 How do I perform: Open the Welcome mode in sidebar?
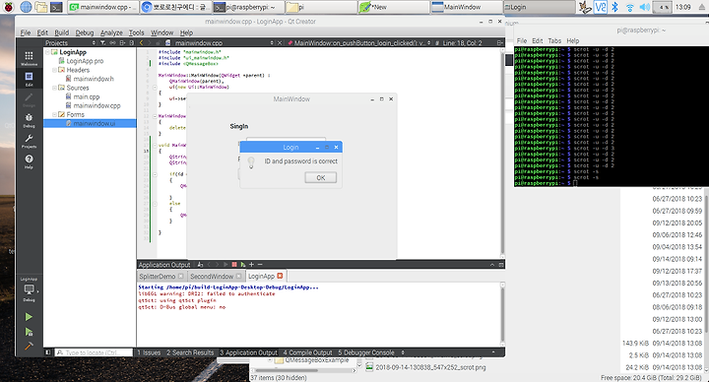(x=29, y=58)
